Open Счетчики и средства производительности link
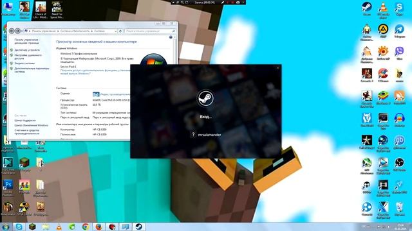This screenshot has height=231, width=412. [x=27, y=132]
